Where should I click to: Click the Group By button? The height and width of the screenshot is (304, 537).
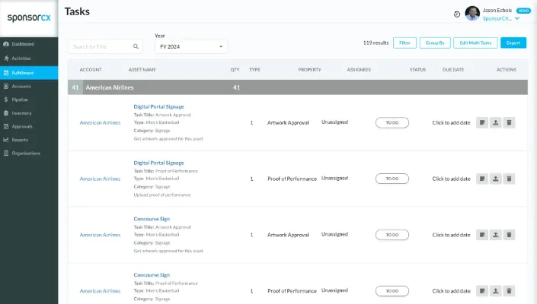(x=435, y=43)
